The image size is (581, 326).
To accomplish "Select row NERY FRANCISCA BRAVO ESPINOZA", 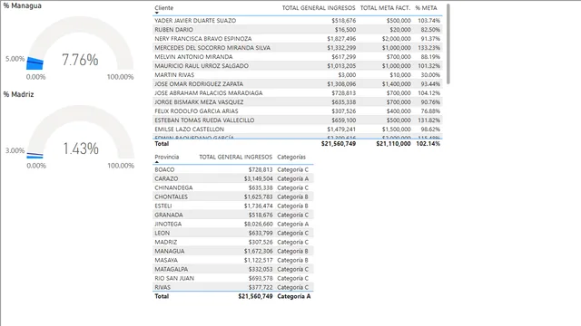I will [x=297, y=38].
